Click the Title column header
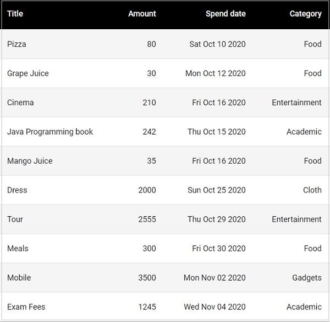330x322 pixels. (x=15, y=14)
